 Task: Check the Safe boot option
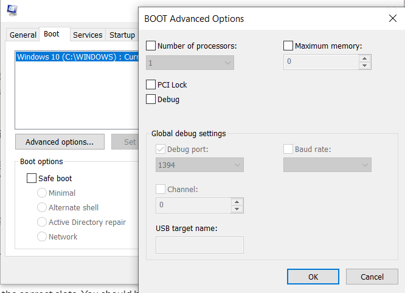(x=32, y=179)
